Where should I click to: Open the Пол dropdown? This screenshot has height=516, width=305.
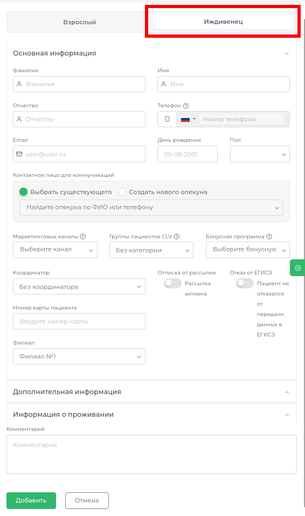pyautogui.click(x=260, y=154)
